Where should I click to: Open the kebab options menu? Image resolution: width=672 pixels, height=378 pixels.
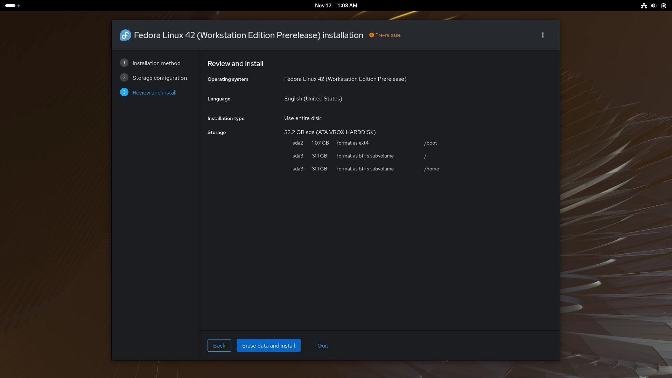[x=542, y=35]
